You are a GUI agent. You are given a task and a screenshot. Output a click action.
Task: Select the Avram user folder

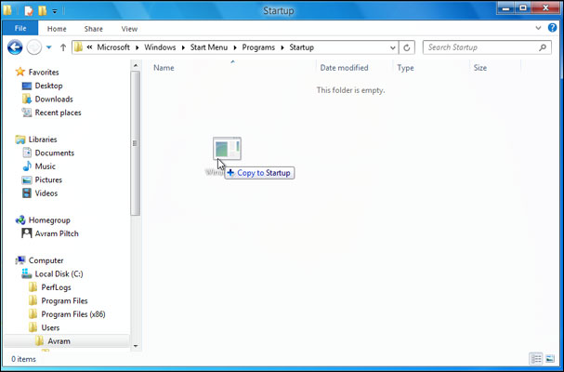point(59,341)
